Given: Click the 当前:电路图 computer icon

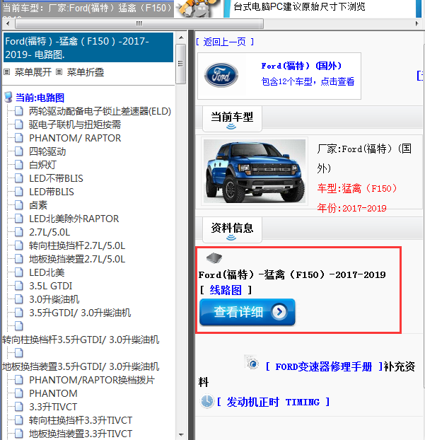Looking at the screenshot, I should pos(8,97).
